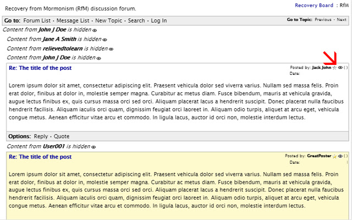Reply to Jack John's post

click(x=41, y=136)
